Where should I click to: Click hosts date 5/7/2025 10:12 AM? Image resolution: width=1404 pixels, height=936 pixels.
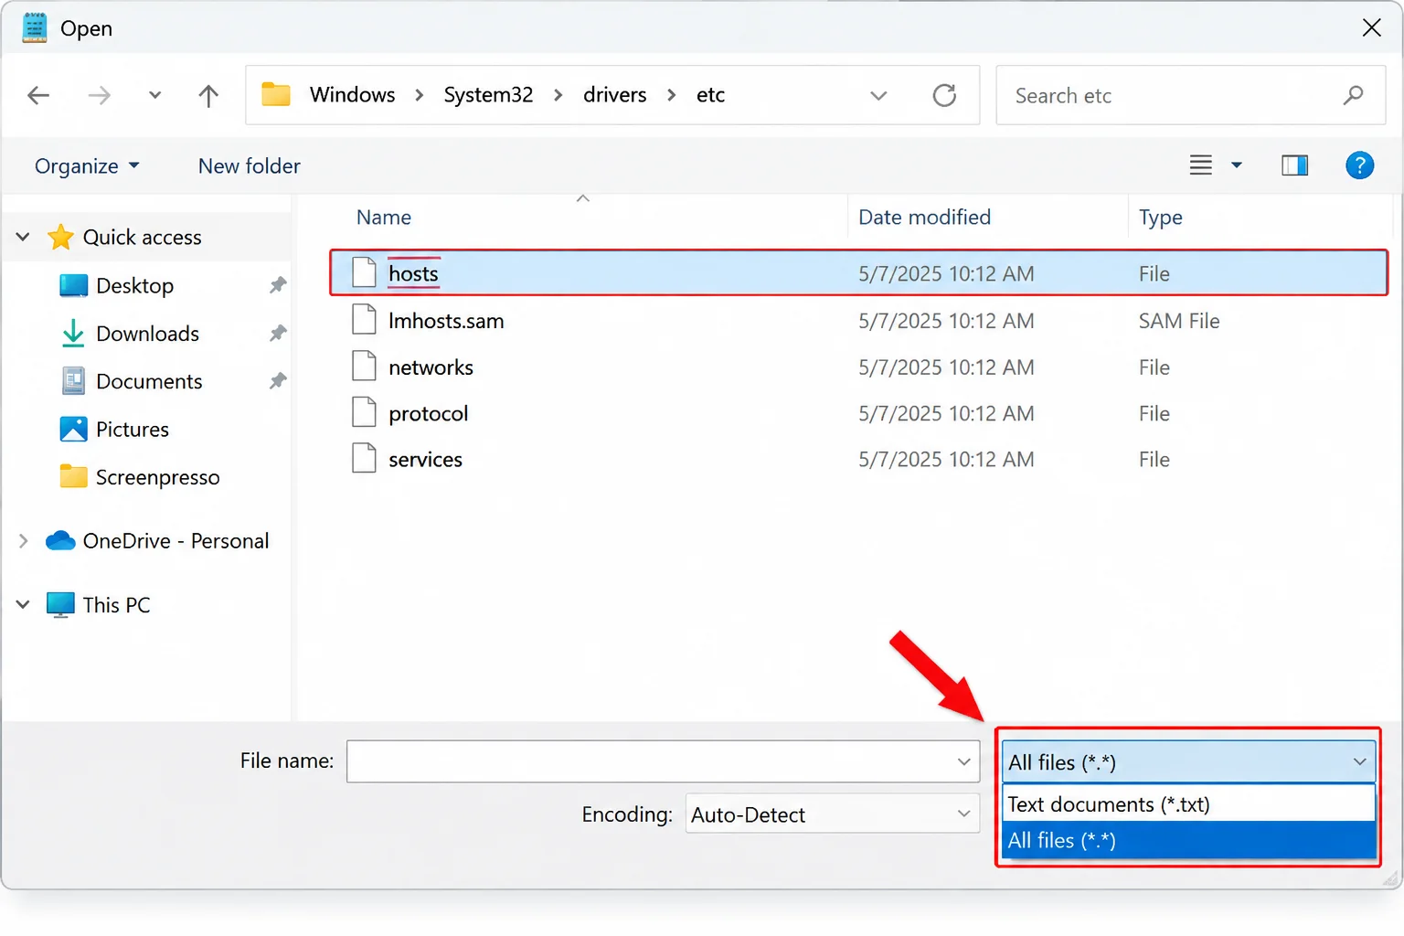(x=946, y=273)
